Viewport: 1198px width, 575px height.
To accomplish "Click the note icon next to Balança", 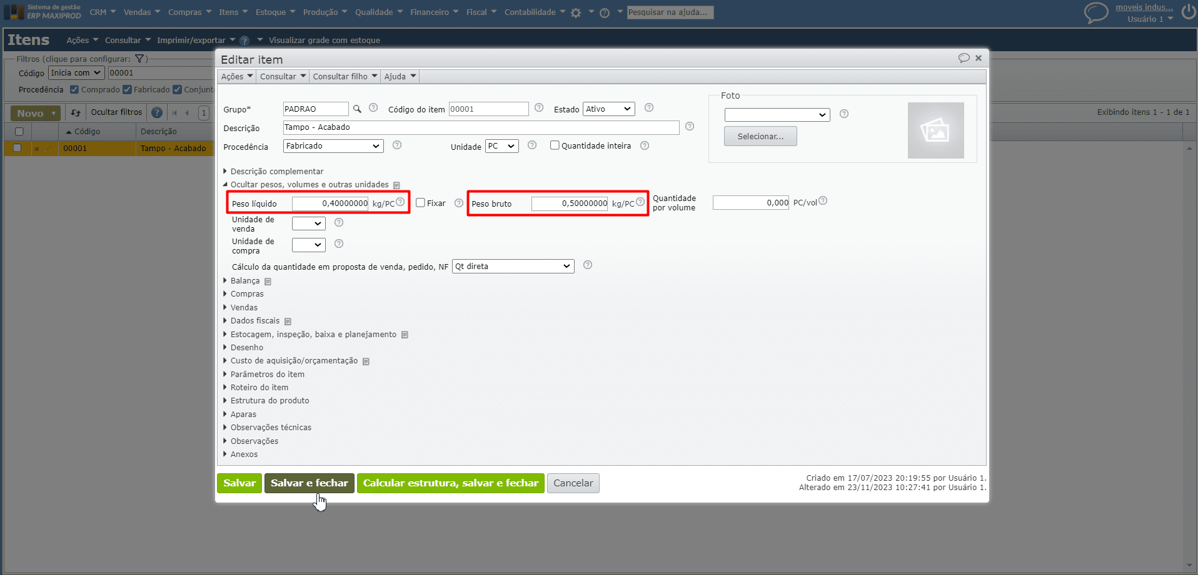I will click(x=268, y=282).
